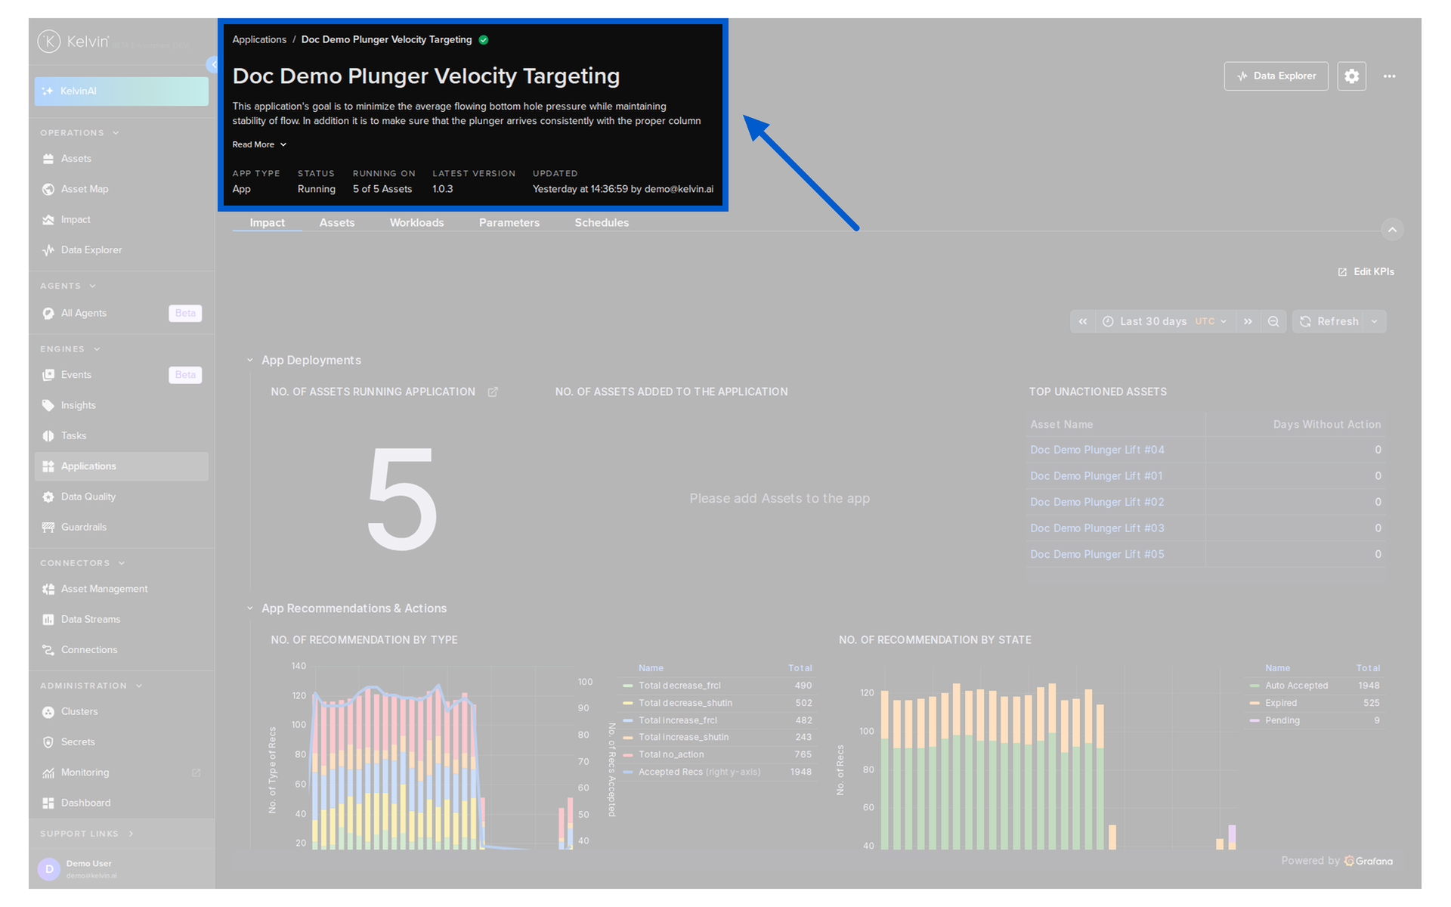Refresh the dashboard data

click(1330, 321)
